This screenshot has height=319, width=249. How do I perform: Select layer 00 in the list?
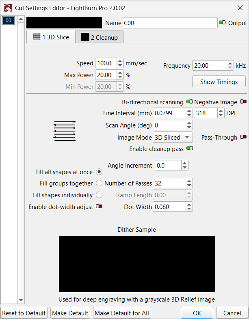[x=9, y=20]
